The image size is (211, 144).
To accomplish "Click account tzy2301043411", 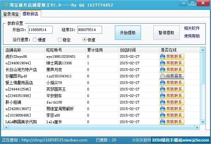I will coord(59,76).
